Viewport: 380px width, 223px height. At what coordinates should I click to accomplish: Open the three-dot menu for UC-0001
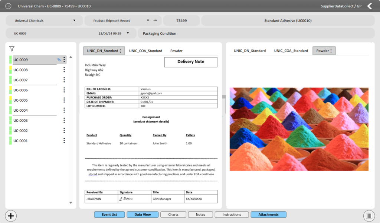64,141
